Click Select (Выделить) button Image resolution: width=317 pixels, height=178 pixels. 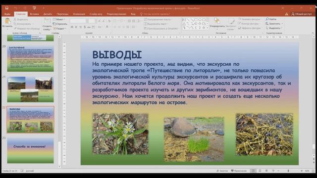click(x=274, y=28)
